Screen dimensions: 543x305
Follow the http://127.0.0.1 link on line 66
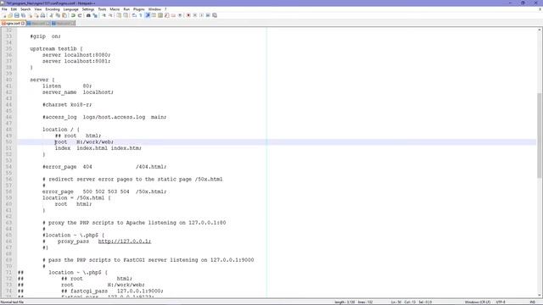(125, 241)
